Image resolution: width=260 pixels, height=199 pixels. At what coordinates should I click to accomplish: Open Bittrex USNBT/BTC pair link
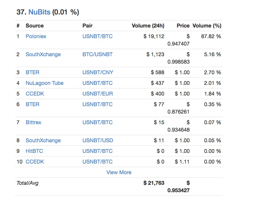click(97, 122)
